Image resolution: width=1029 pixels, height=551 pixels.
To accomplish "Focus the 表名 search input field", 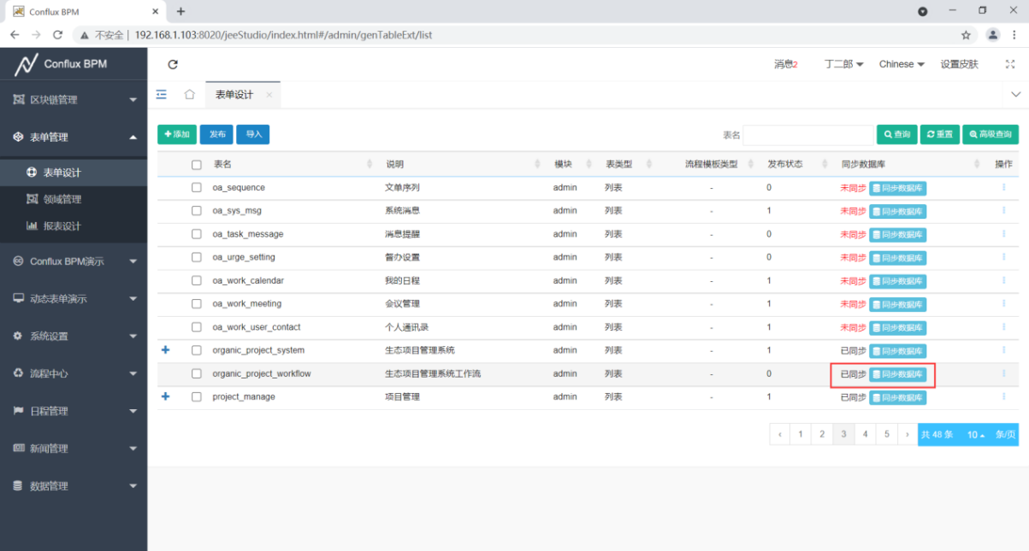I will pos(808,135).
